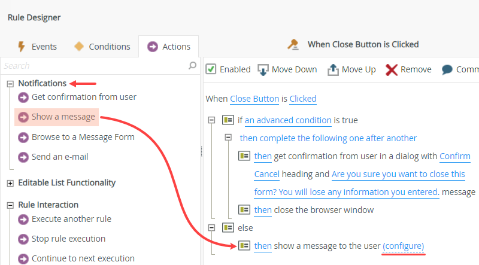The image size is (479, 265).
Task: Click the Comment speech bubble icon
Action: tap(447, 69)
